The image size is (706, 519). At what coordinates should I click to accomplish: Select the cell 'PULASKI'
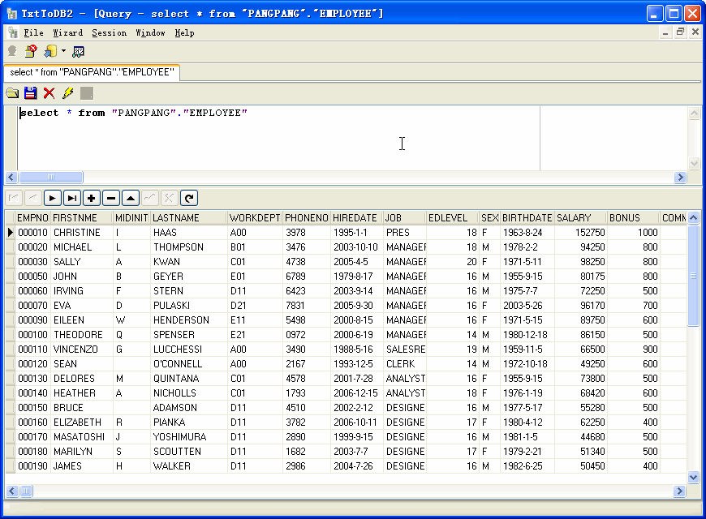pos(189,306)
